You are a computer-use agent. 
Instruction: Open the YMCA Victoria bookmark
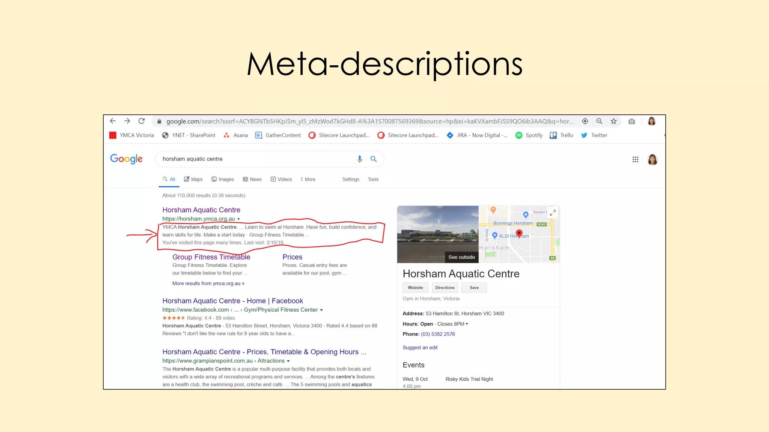[x=132, y=135]
